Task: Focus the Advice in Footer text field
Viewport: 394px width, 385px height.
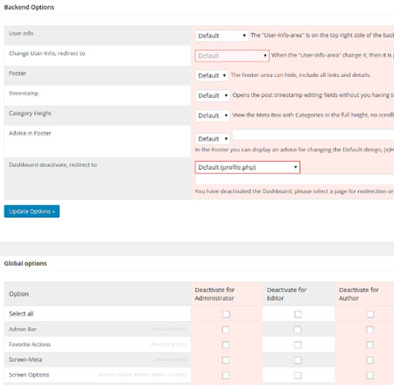Action: (x=313, y=135)
